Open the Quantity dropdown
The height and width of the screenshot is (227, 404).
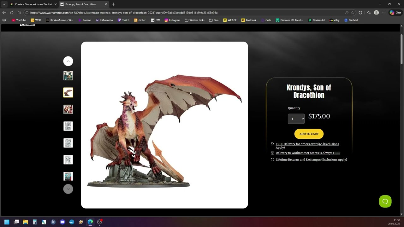pyautogui.click(x=296, y=119)
